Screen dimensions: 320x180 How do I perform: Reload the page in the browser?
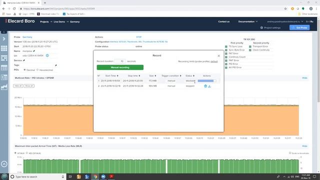click(14, 9)
